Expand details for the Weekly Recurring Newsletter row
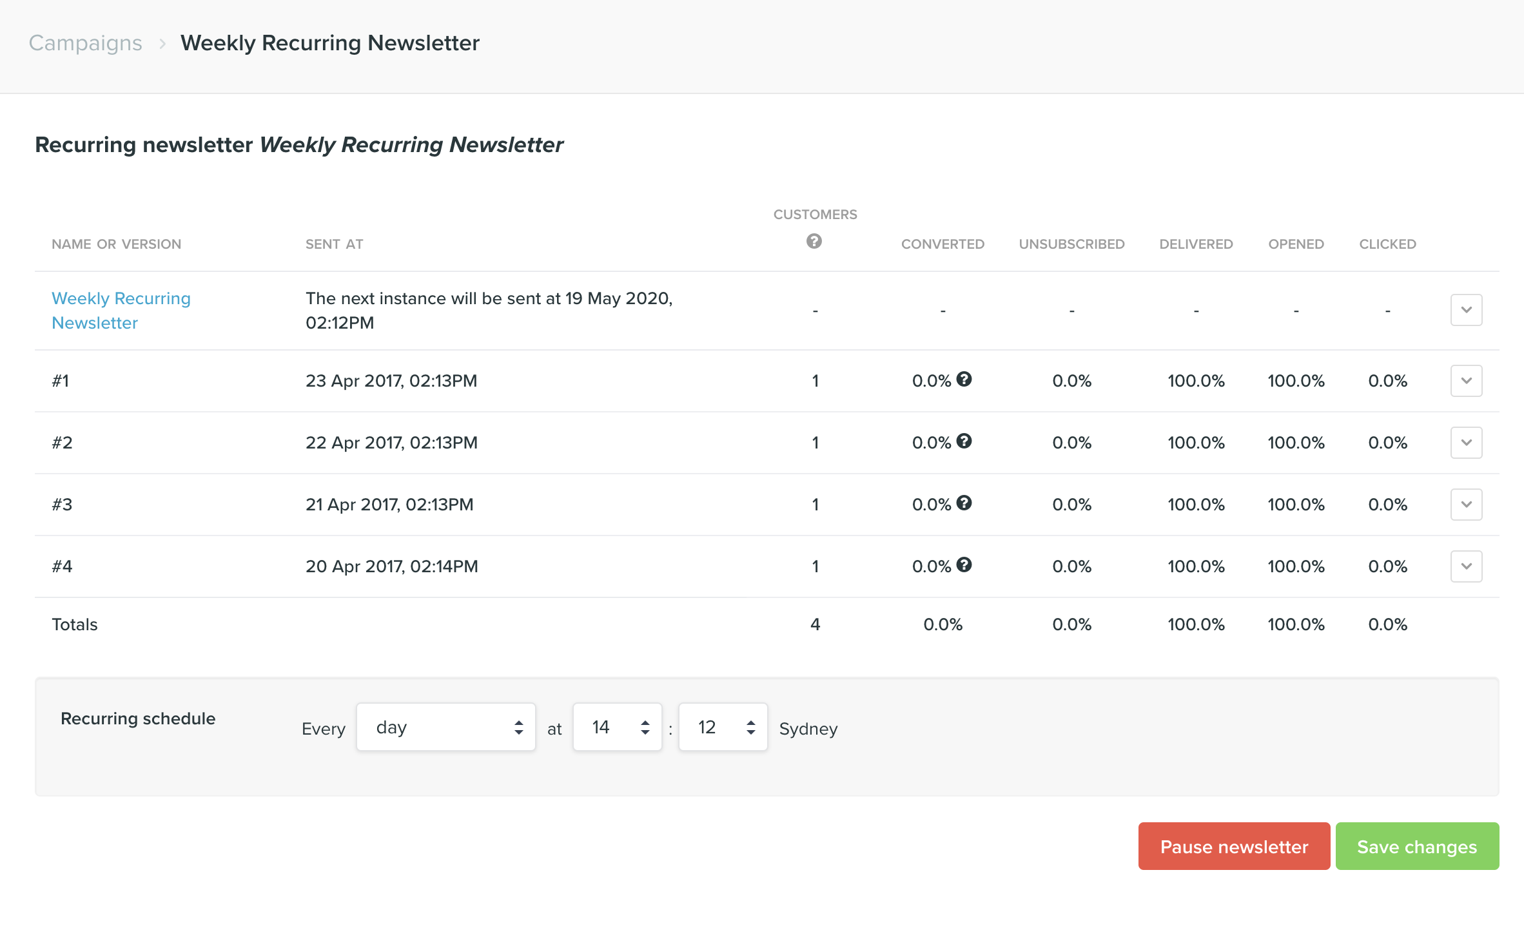The width and height of the screenshot is (1524, 946). click(1466, 310)
